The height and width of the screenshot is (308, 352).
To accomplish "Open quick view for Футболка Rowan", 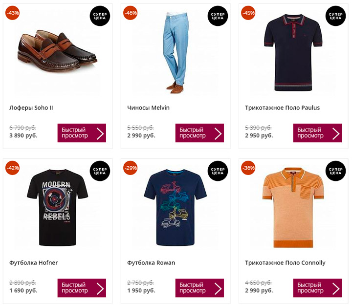I will [x=199, y=288].
